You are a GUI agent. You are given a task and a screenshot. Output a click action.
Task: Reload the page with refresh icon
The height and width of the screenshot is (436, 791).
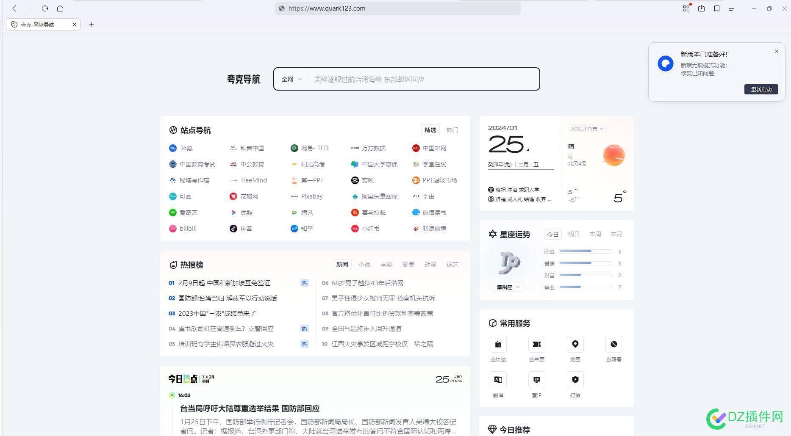click(45, 8)
